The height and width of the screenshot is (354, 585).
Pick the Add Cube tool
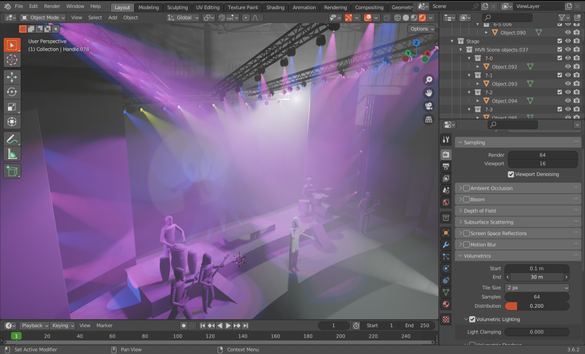[x=12, y=171]
